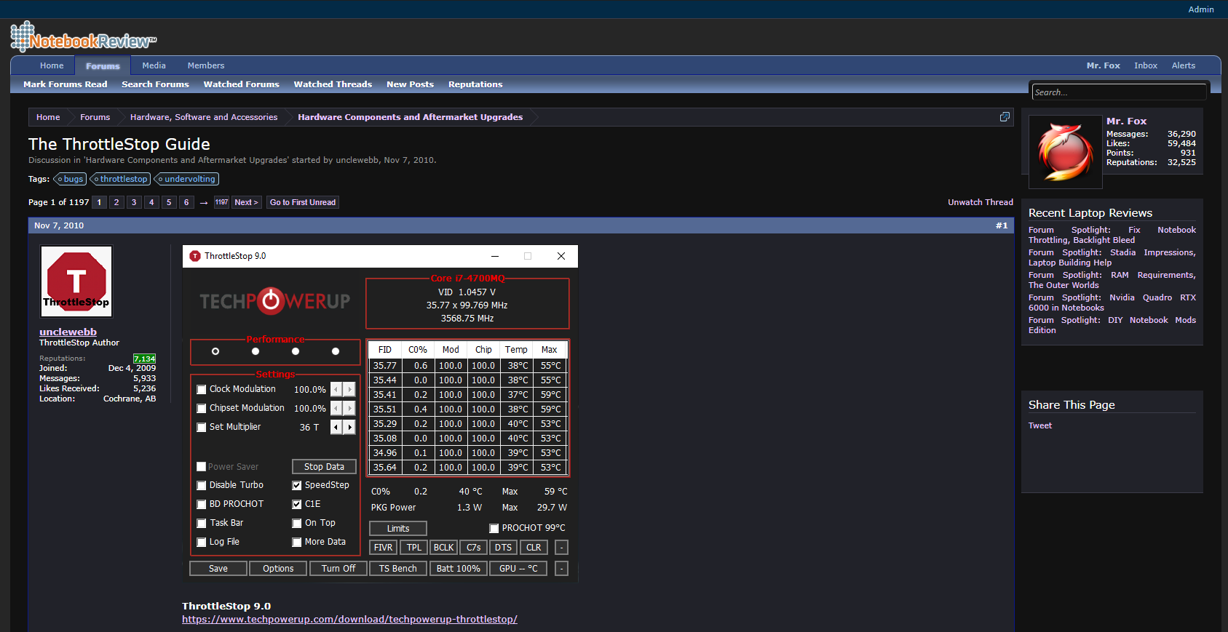Image resolution: width=1228 pixels, height=632 pixels.
Task: Decrease Clock Modulation with left arrow
Action: coord(336,389)
